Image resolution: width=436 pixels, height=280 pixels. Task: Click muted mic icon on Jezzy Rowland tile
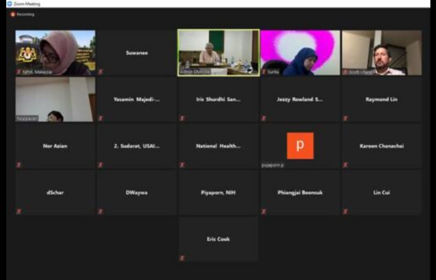pos(264,118)
